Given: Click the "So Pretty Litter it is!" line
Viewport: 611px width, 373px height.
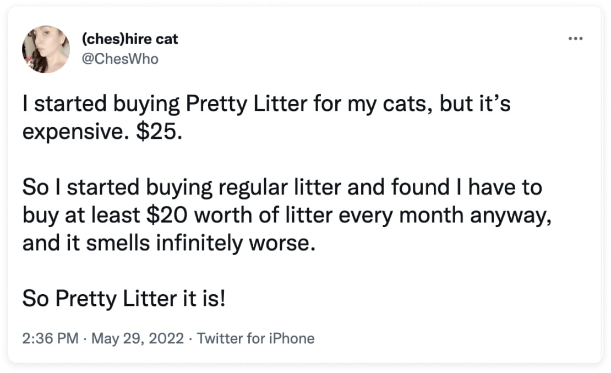Looking at the screenshot, I should (124, 299).
